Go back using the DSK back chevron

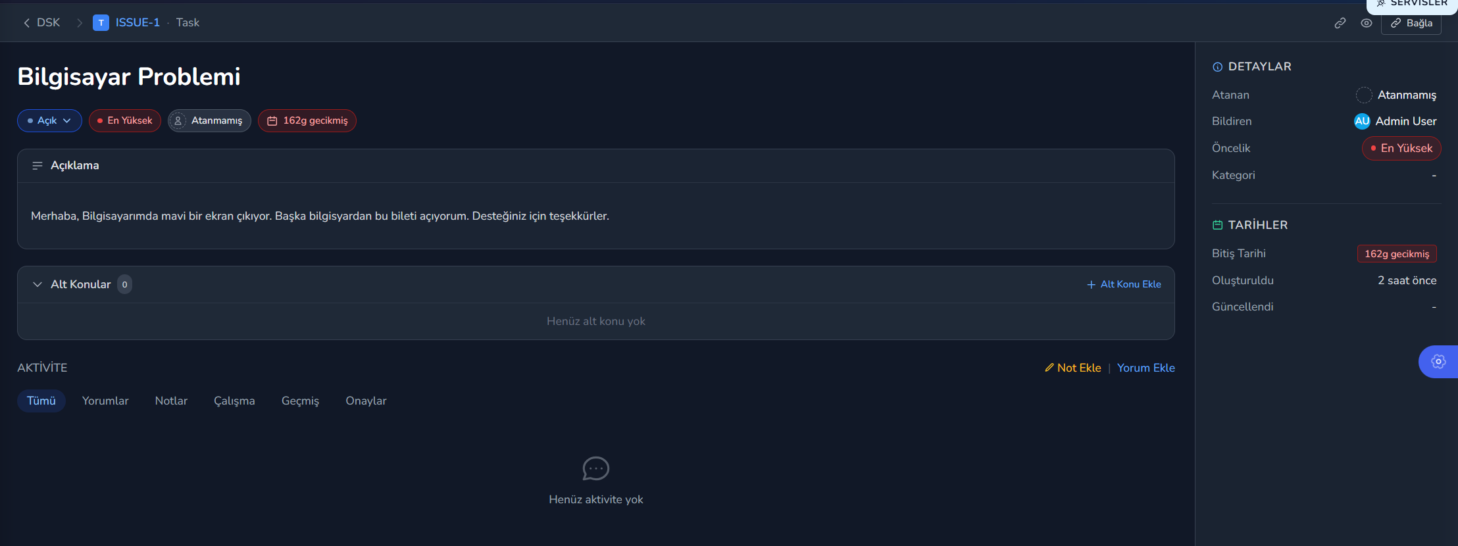(26, 23)
